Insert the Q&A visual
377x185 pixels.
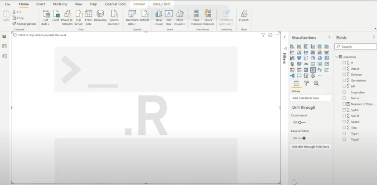coord(299,76)
